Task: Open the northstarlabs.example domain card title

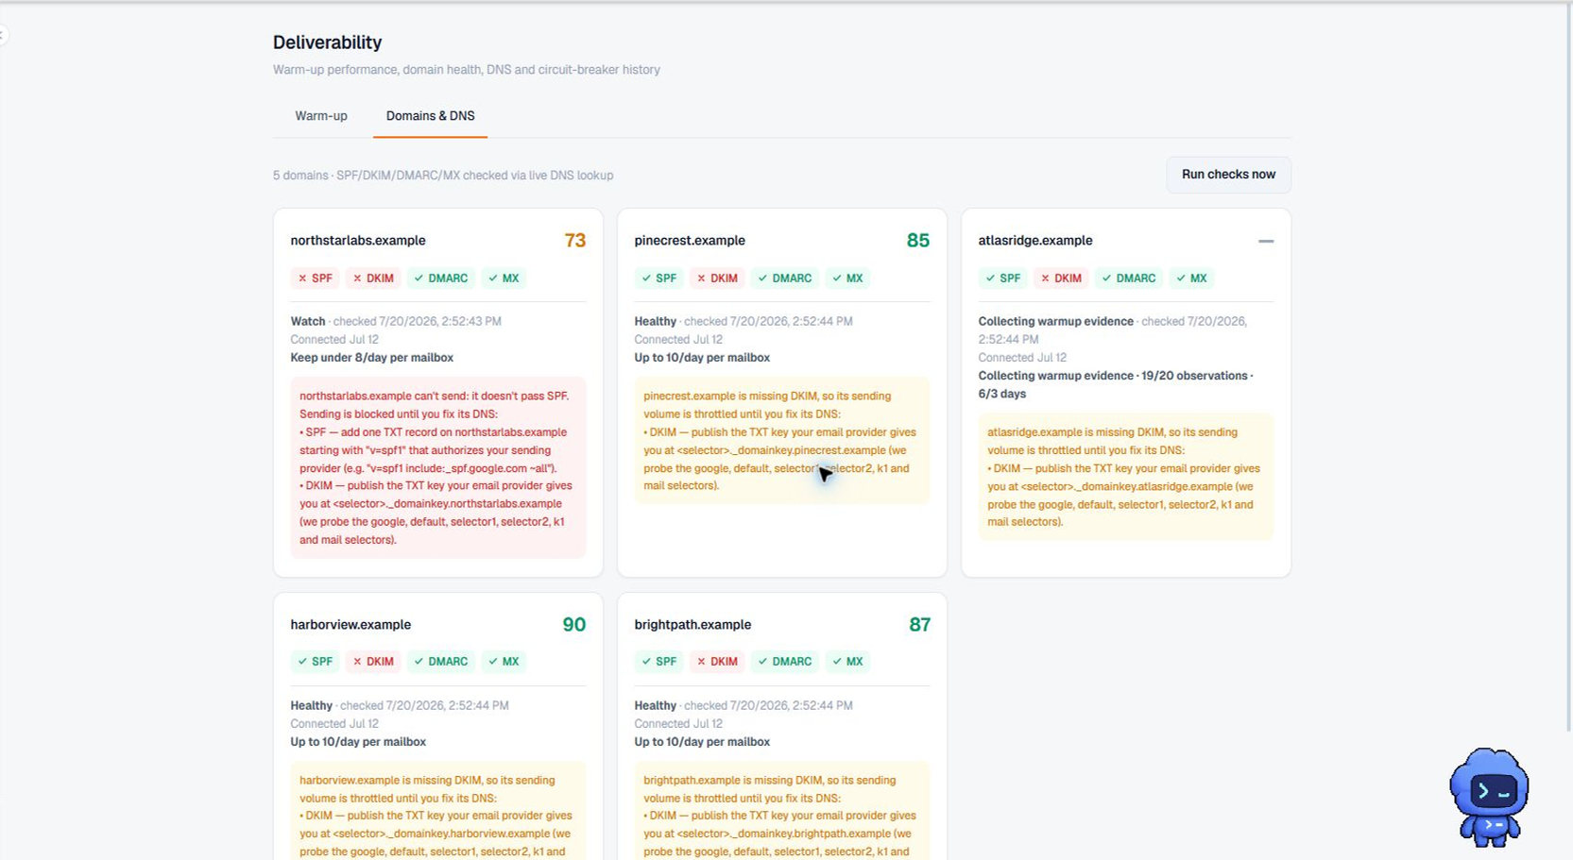Action: coord(358,241)
